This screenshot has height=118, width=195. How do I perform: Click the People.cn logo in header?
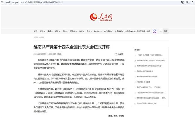click(101, 17)
